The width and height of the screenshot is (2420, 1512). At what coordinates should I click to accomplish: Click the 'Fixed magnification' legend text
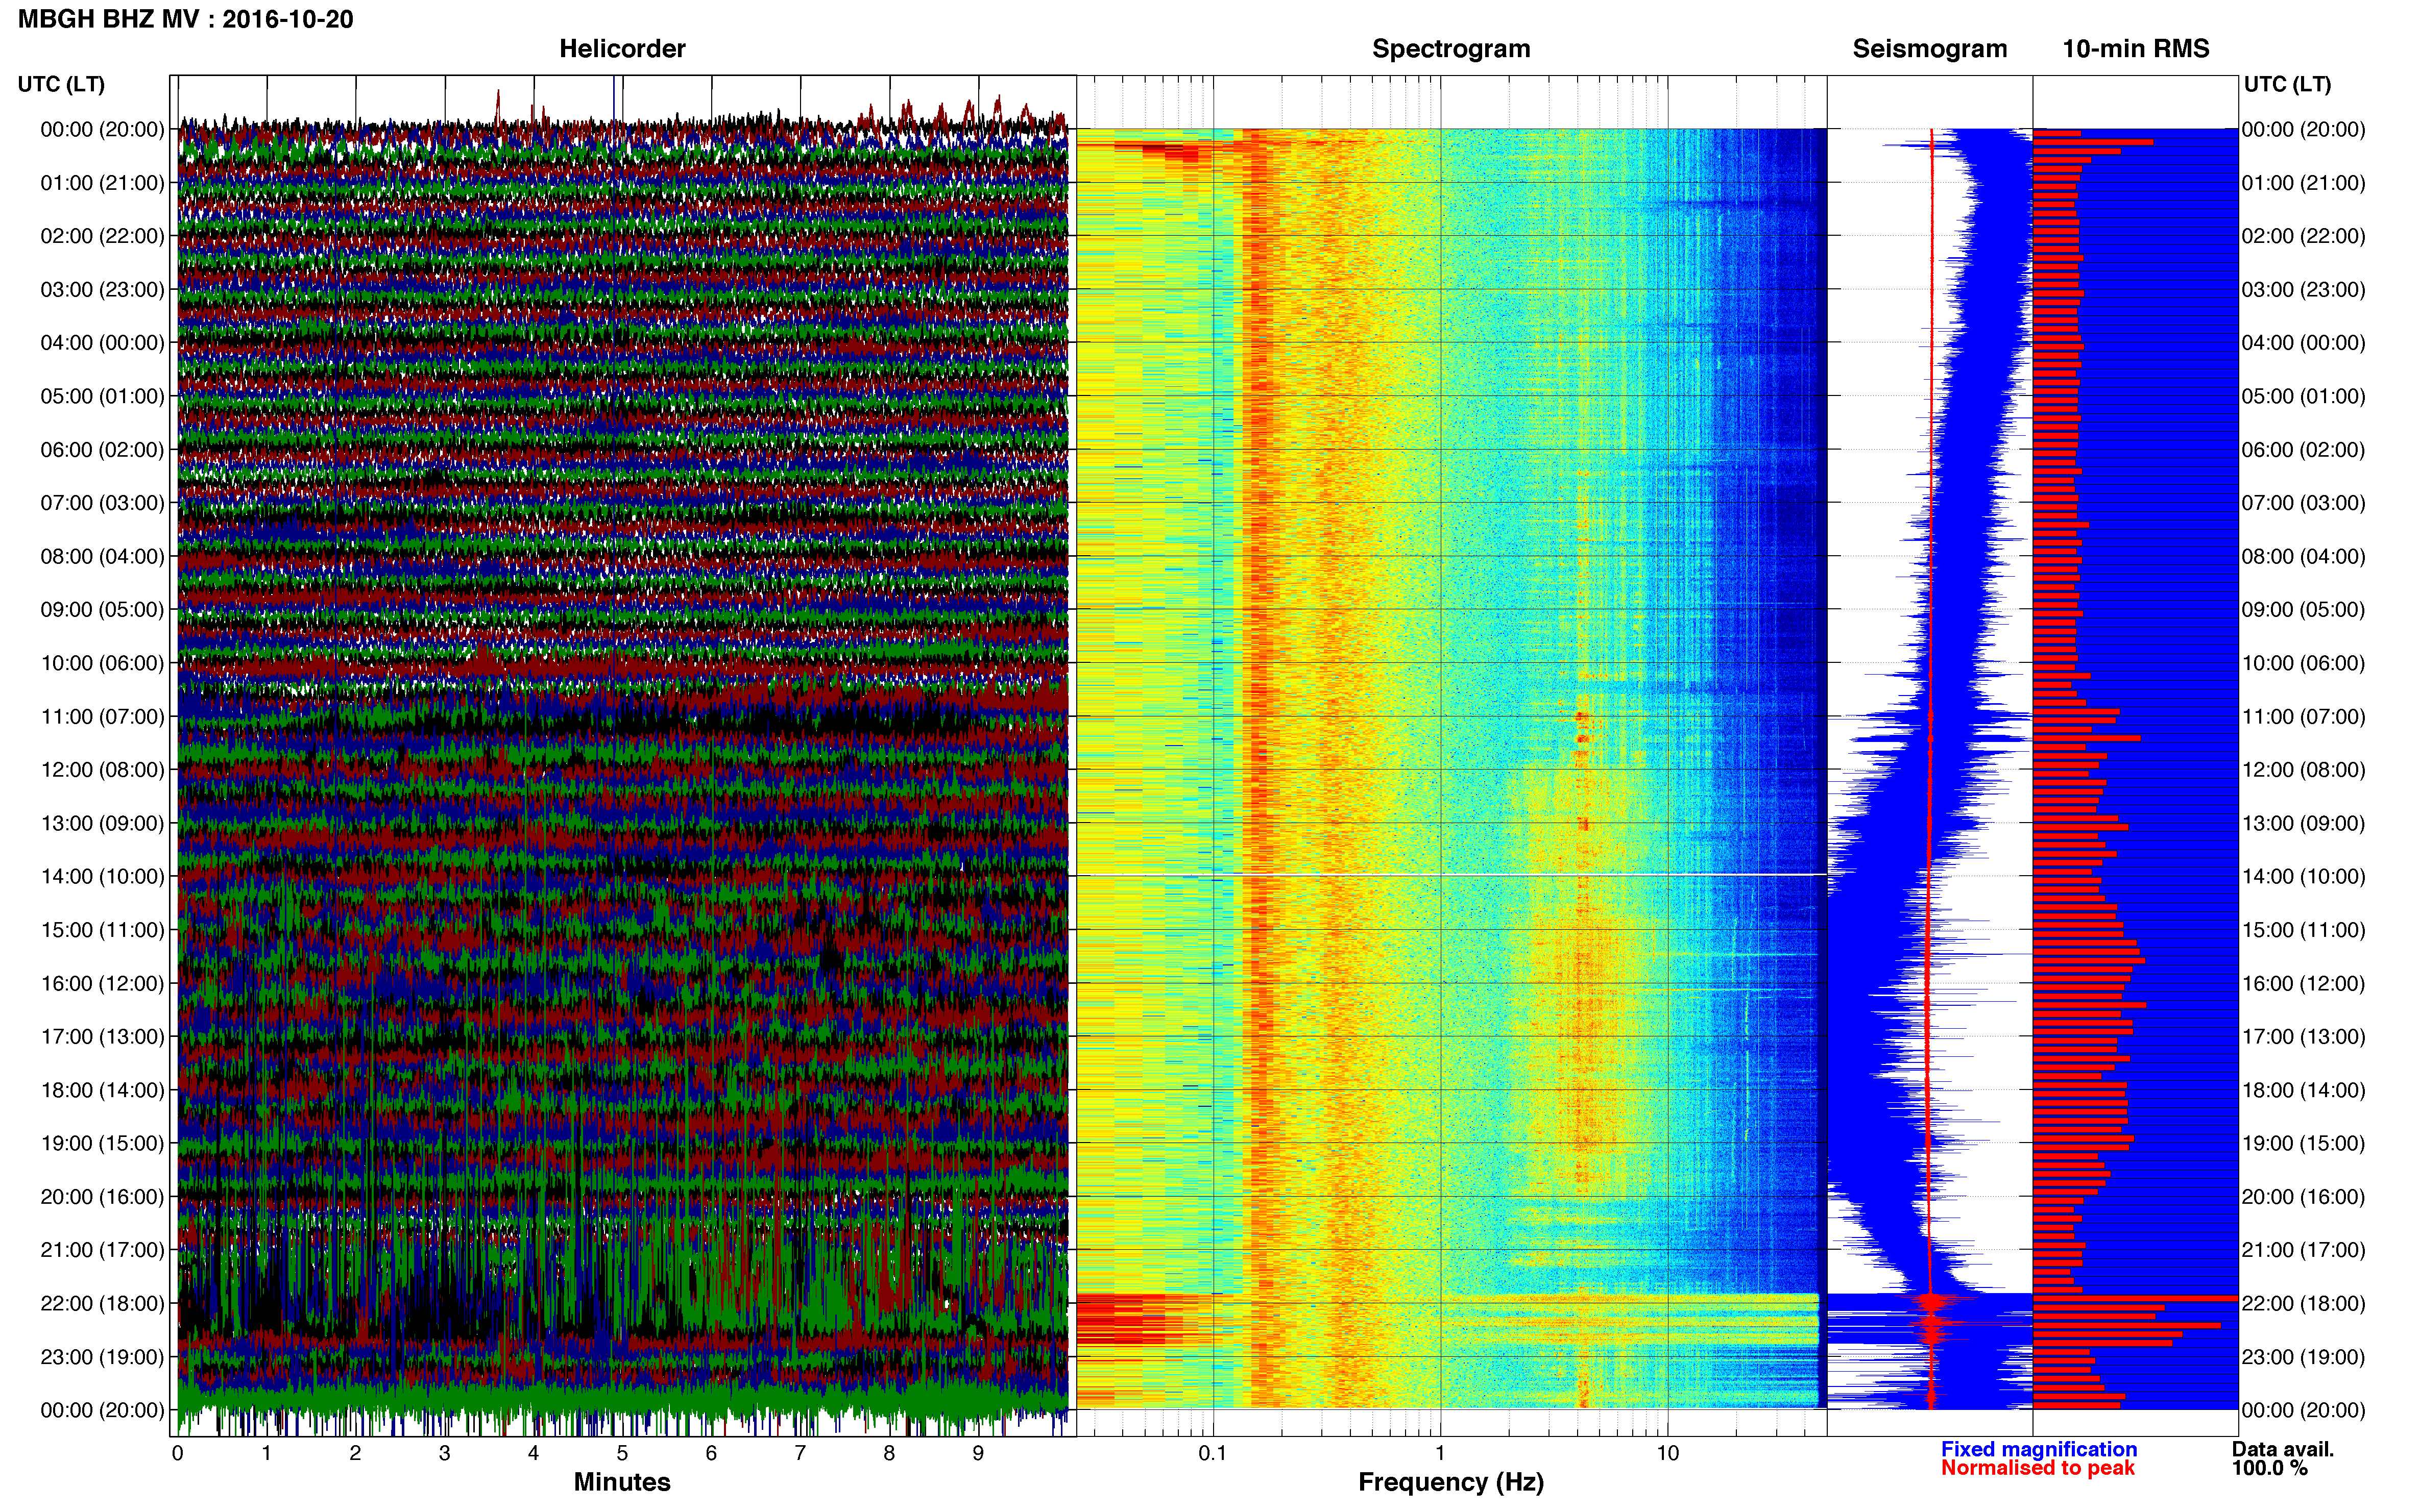coord(2039,1450)
